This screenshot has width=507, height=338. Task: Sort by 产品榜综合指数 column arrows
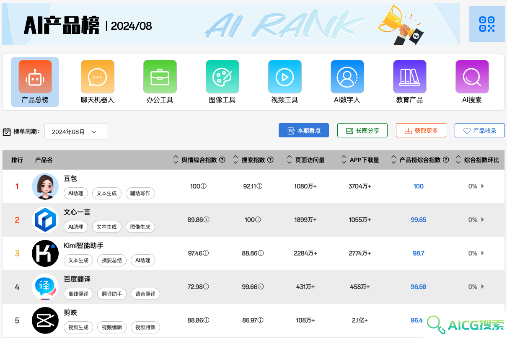click(393, 160)
